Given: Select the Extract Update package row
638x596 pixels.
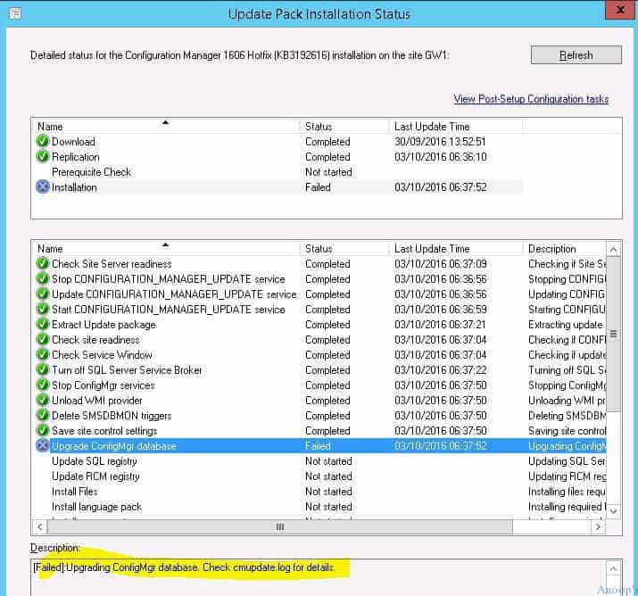Looking at the screenshot, I should (x=320, y=324).
